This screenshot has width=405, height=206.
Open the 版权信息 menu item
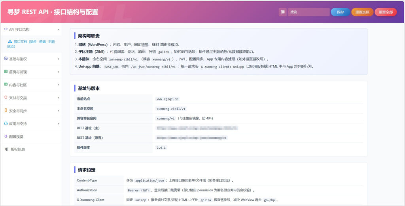(31, 149)
